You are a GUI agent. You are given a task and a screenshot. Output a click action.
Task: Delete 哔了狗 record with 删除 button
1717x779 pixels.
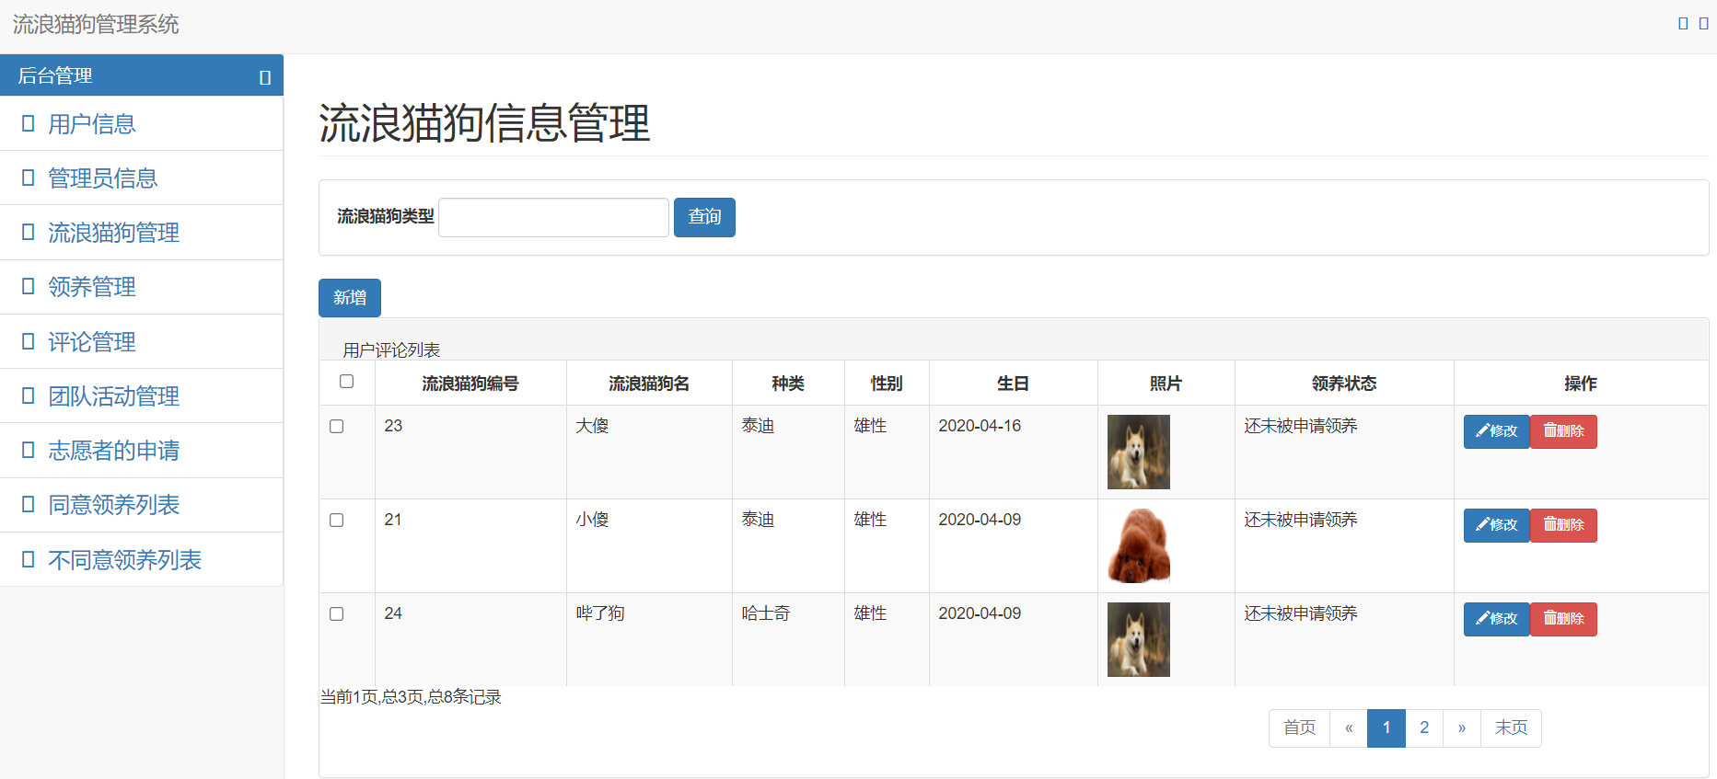point(1563,619)
